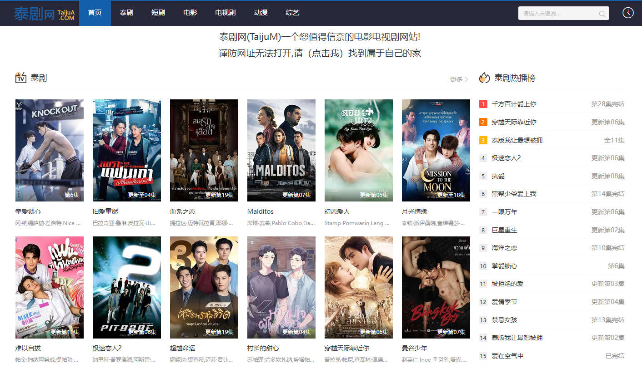642x378 pixels.
Task: Open the 初恋爱人 poster thumbnail
Action: 359,150
